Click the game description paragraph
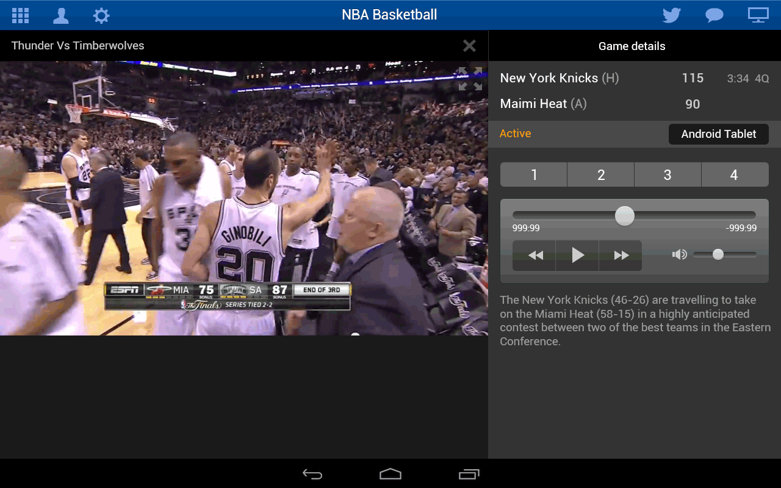781x488 pixels. click(635, 321)
